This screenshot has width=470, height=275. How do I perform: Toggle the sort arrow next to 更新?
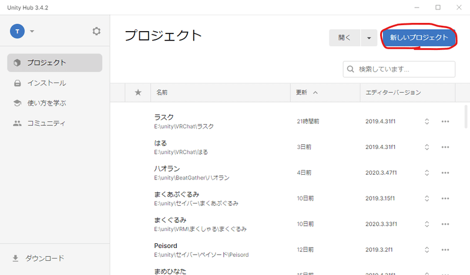[x=315, y=93]
